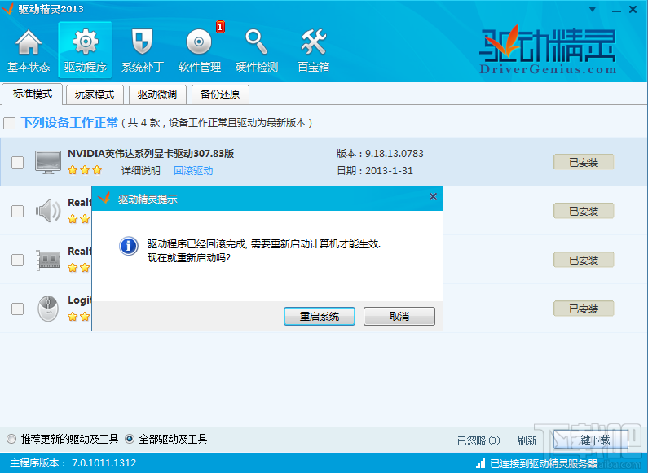648x473 pixels.
Task: Click the Logitech mouse device icon
Action: tap(48, 309)
